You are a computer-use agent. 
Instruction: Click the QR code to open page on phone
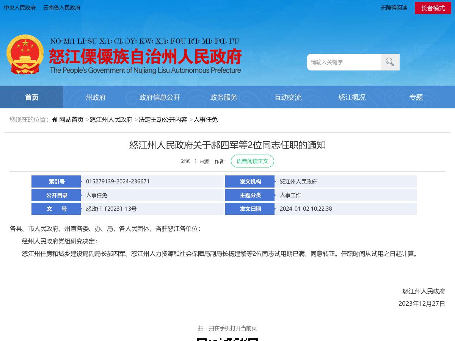point(227,338)
